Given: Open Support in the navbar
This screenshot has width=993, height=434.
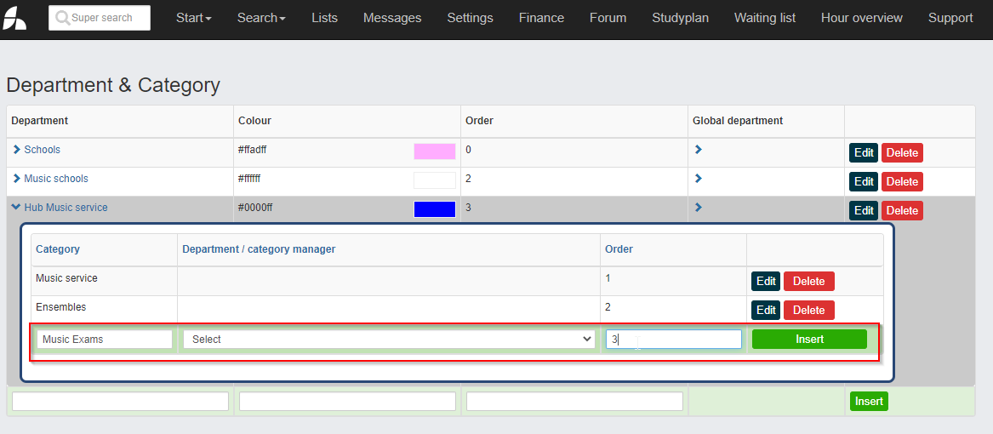Looking at the screenshot, I should coord(950,18).
